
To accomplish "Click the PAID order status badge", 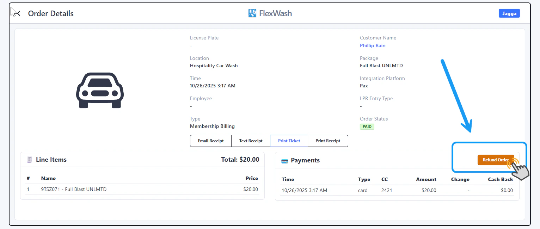I will click(367, 126).
